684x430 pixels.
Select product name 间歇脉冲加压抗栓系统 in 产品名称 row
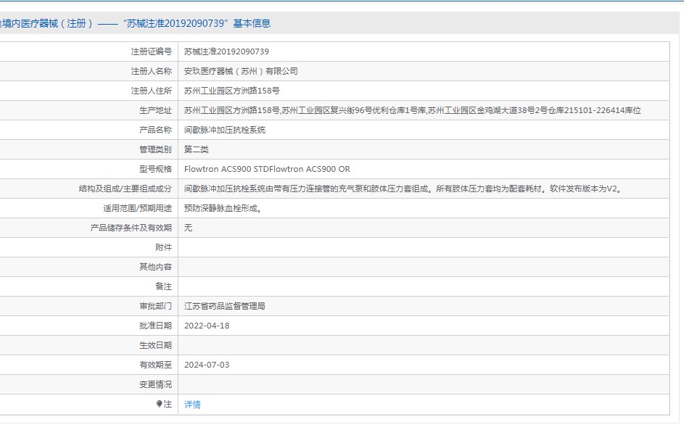pyautogui.click(x=225, y=130)
